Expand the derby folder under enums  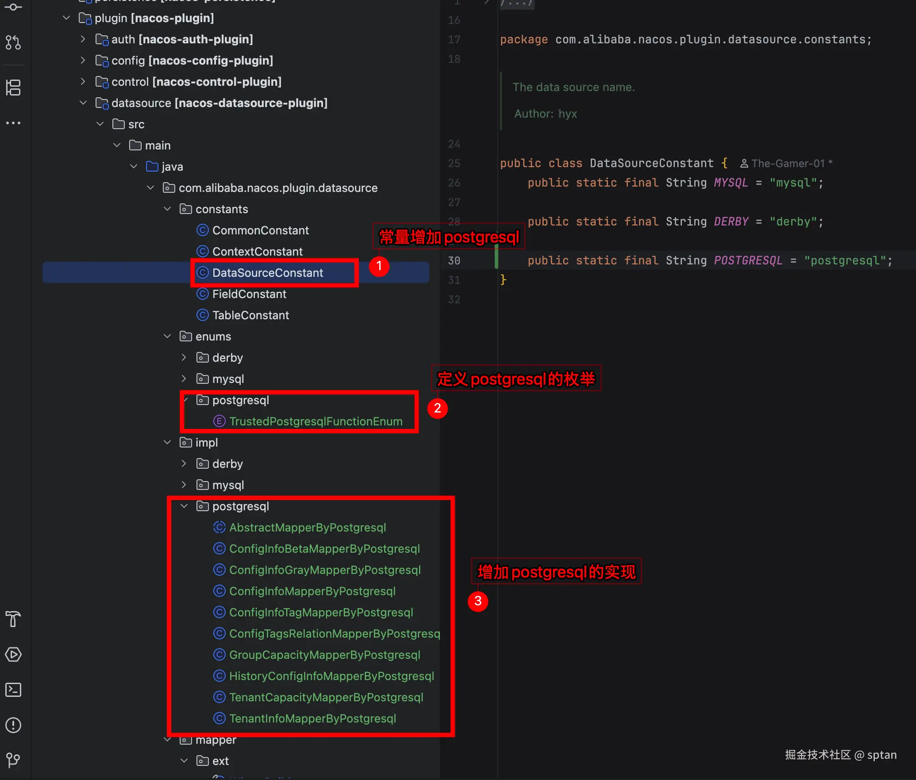[x=184, y=358]
